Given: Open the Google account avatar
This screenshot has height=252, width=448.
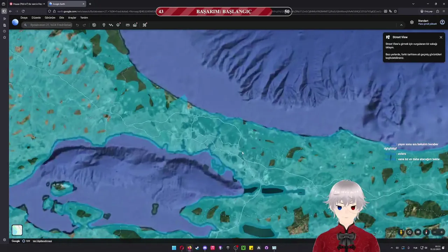Looking at the screenshot, I should [442, 22].
